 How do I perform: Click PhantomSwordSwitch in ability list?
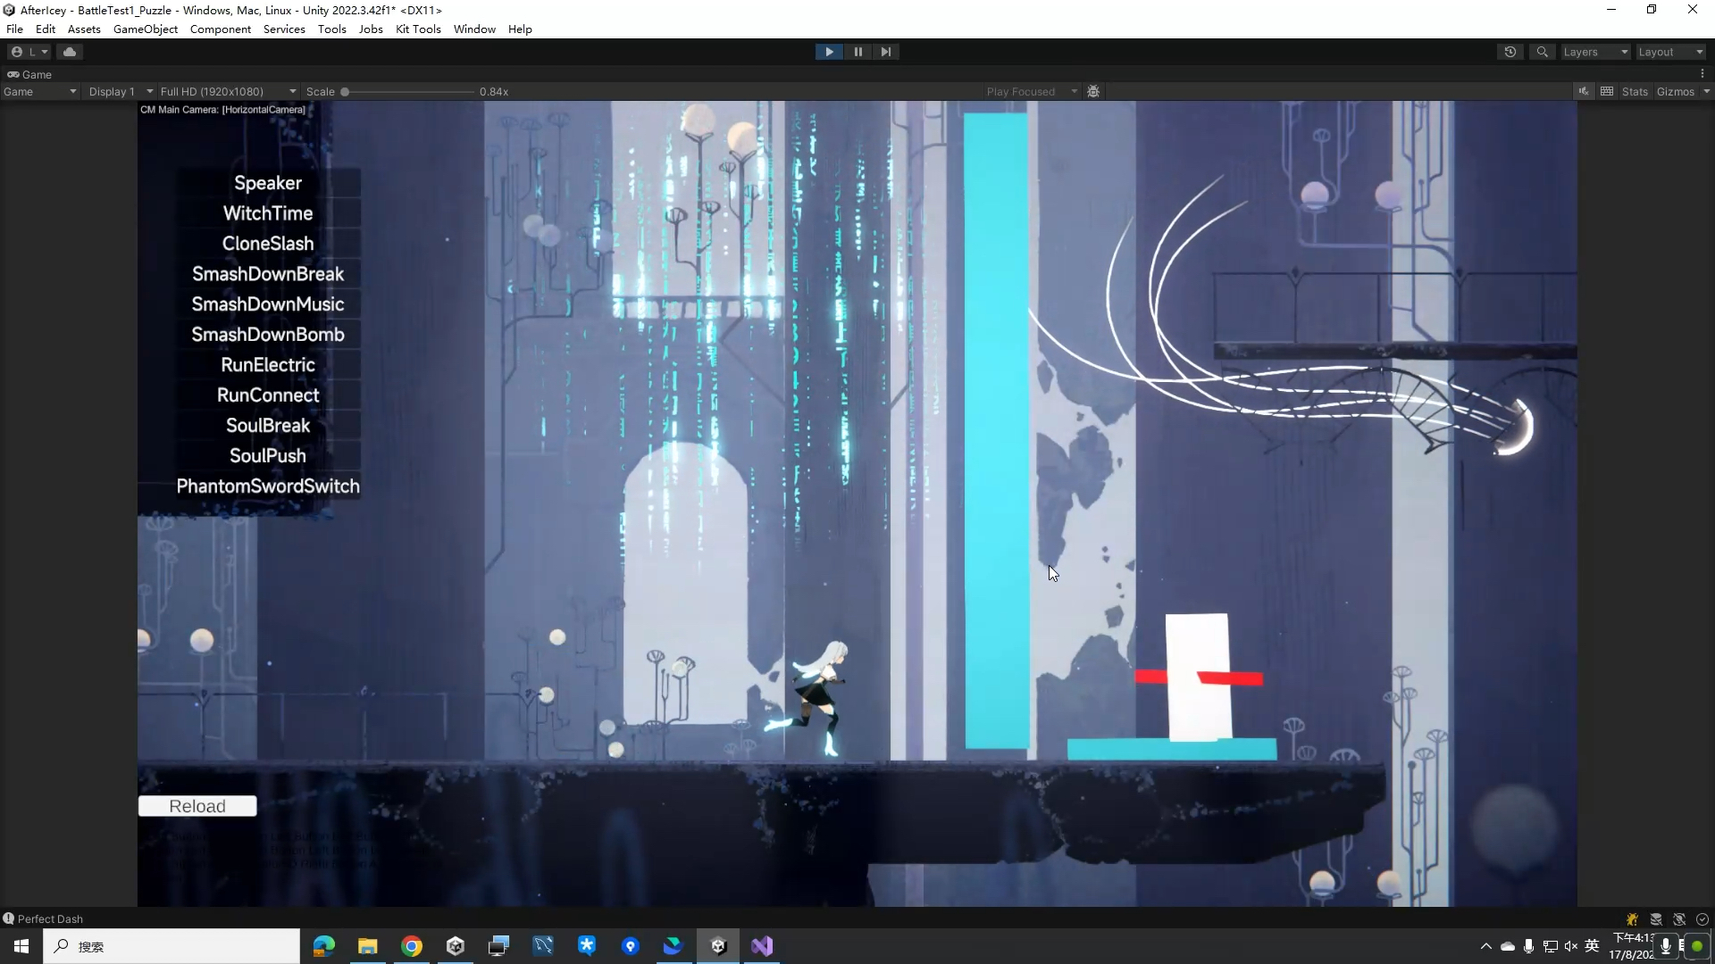(x=269, y=485)
